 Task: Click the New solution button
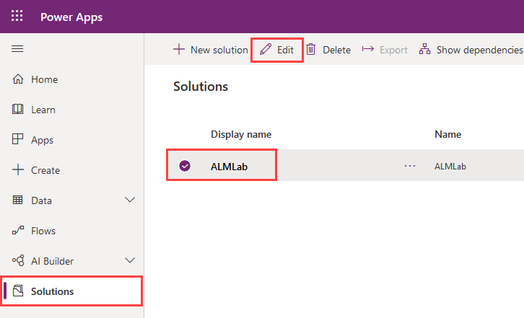211,50
